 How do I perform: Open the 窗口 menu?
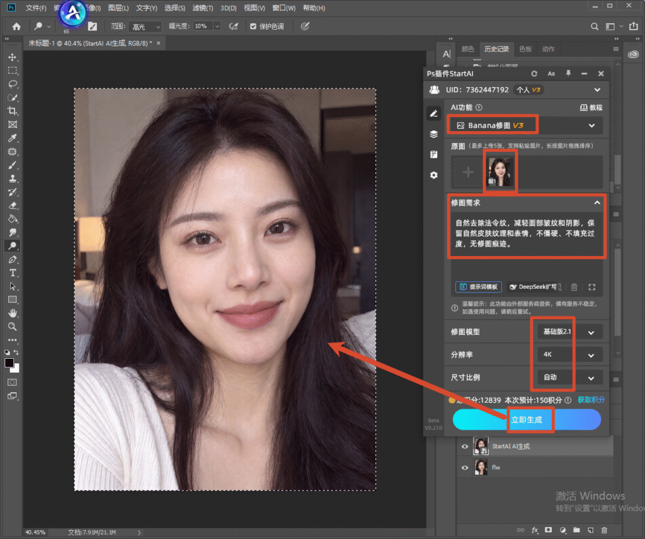point(284,8)
